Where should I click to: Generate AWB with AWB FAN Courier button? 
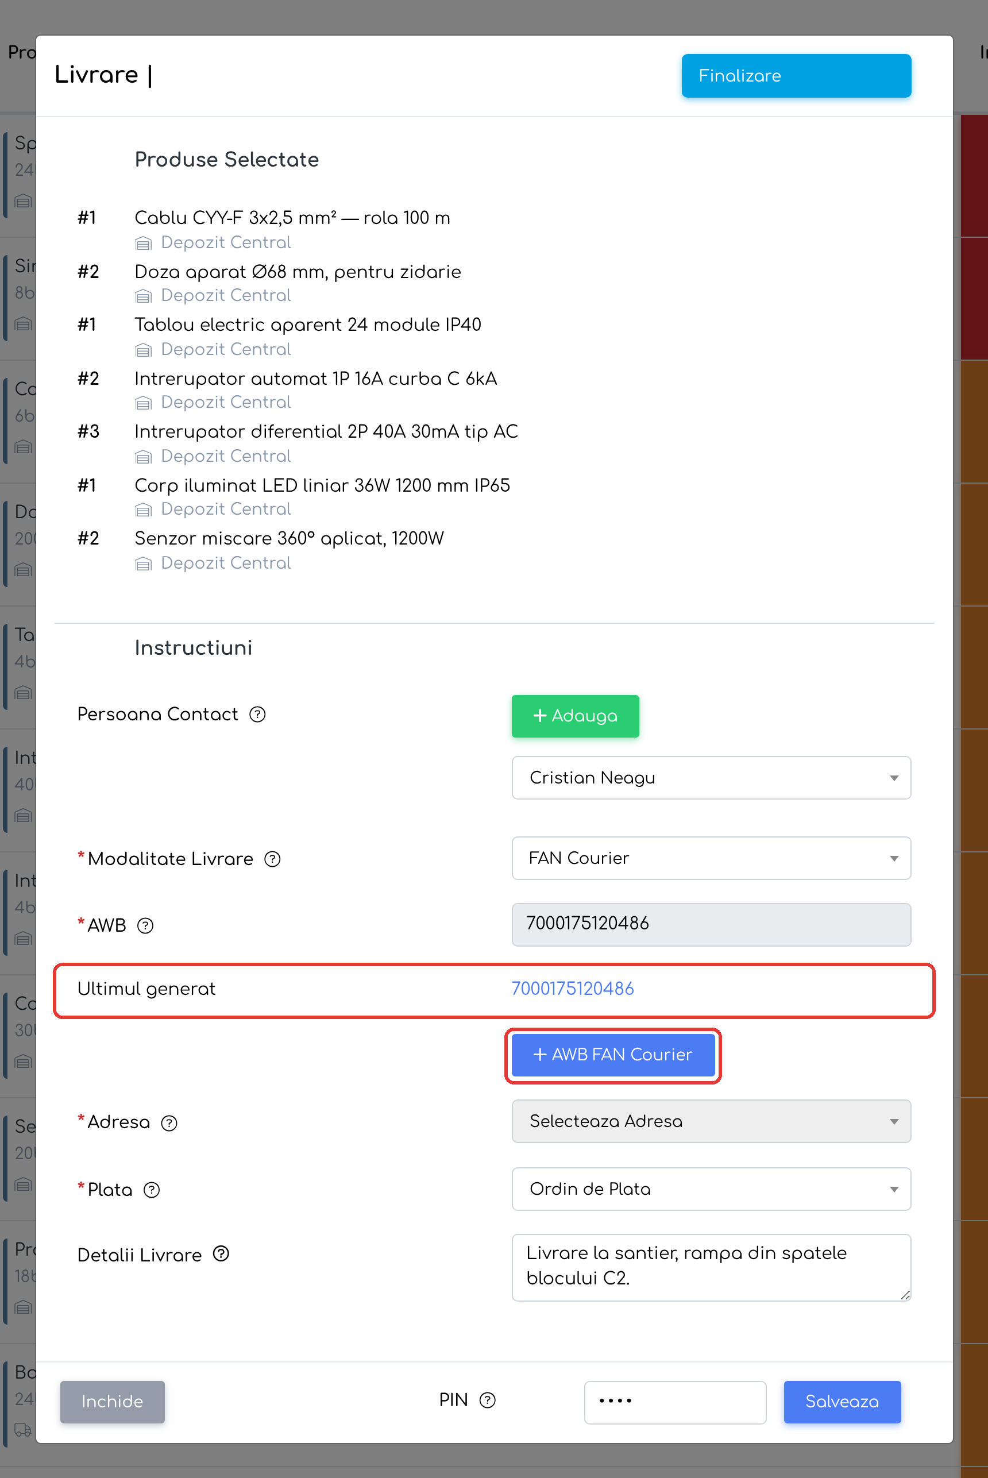click(x=613, y=1055)
